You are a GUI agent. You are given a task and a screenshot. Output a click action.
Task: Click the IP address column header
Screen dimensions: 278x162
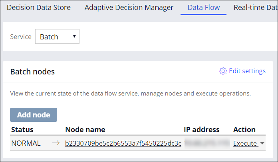(201, 129)
